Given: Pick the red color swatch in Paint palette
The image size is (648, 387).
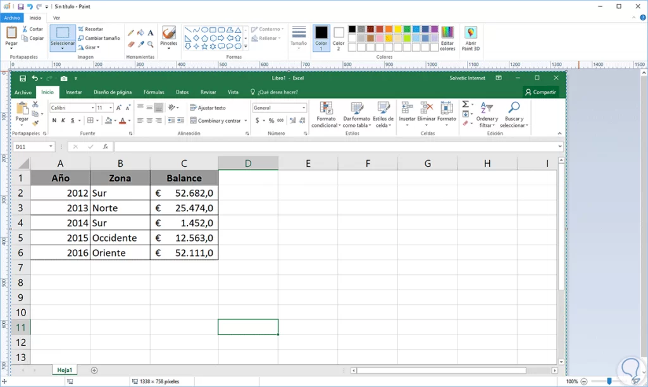Looking at the screenshot, I should click(x=380, y=29).
